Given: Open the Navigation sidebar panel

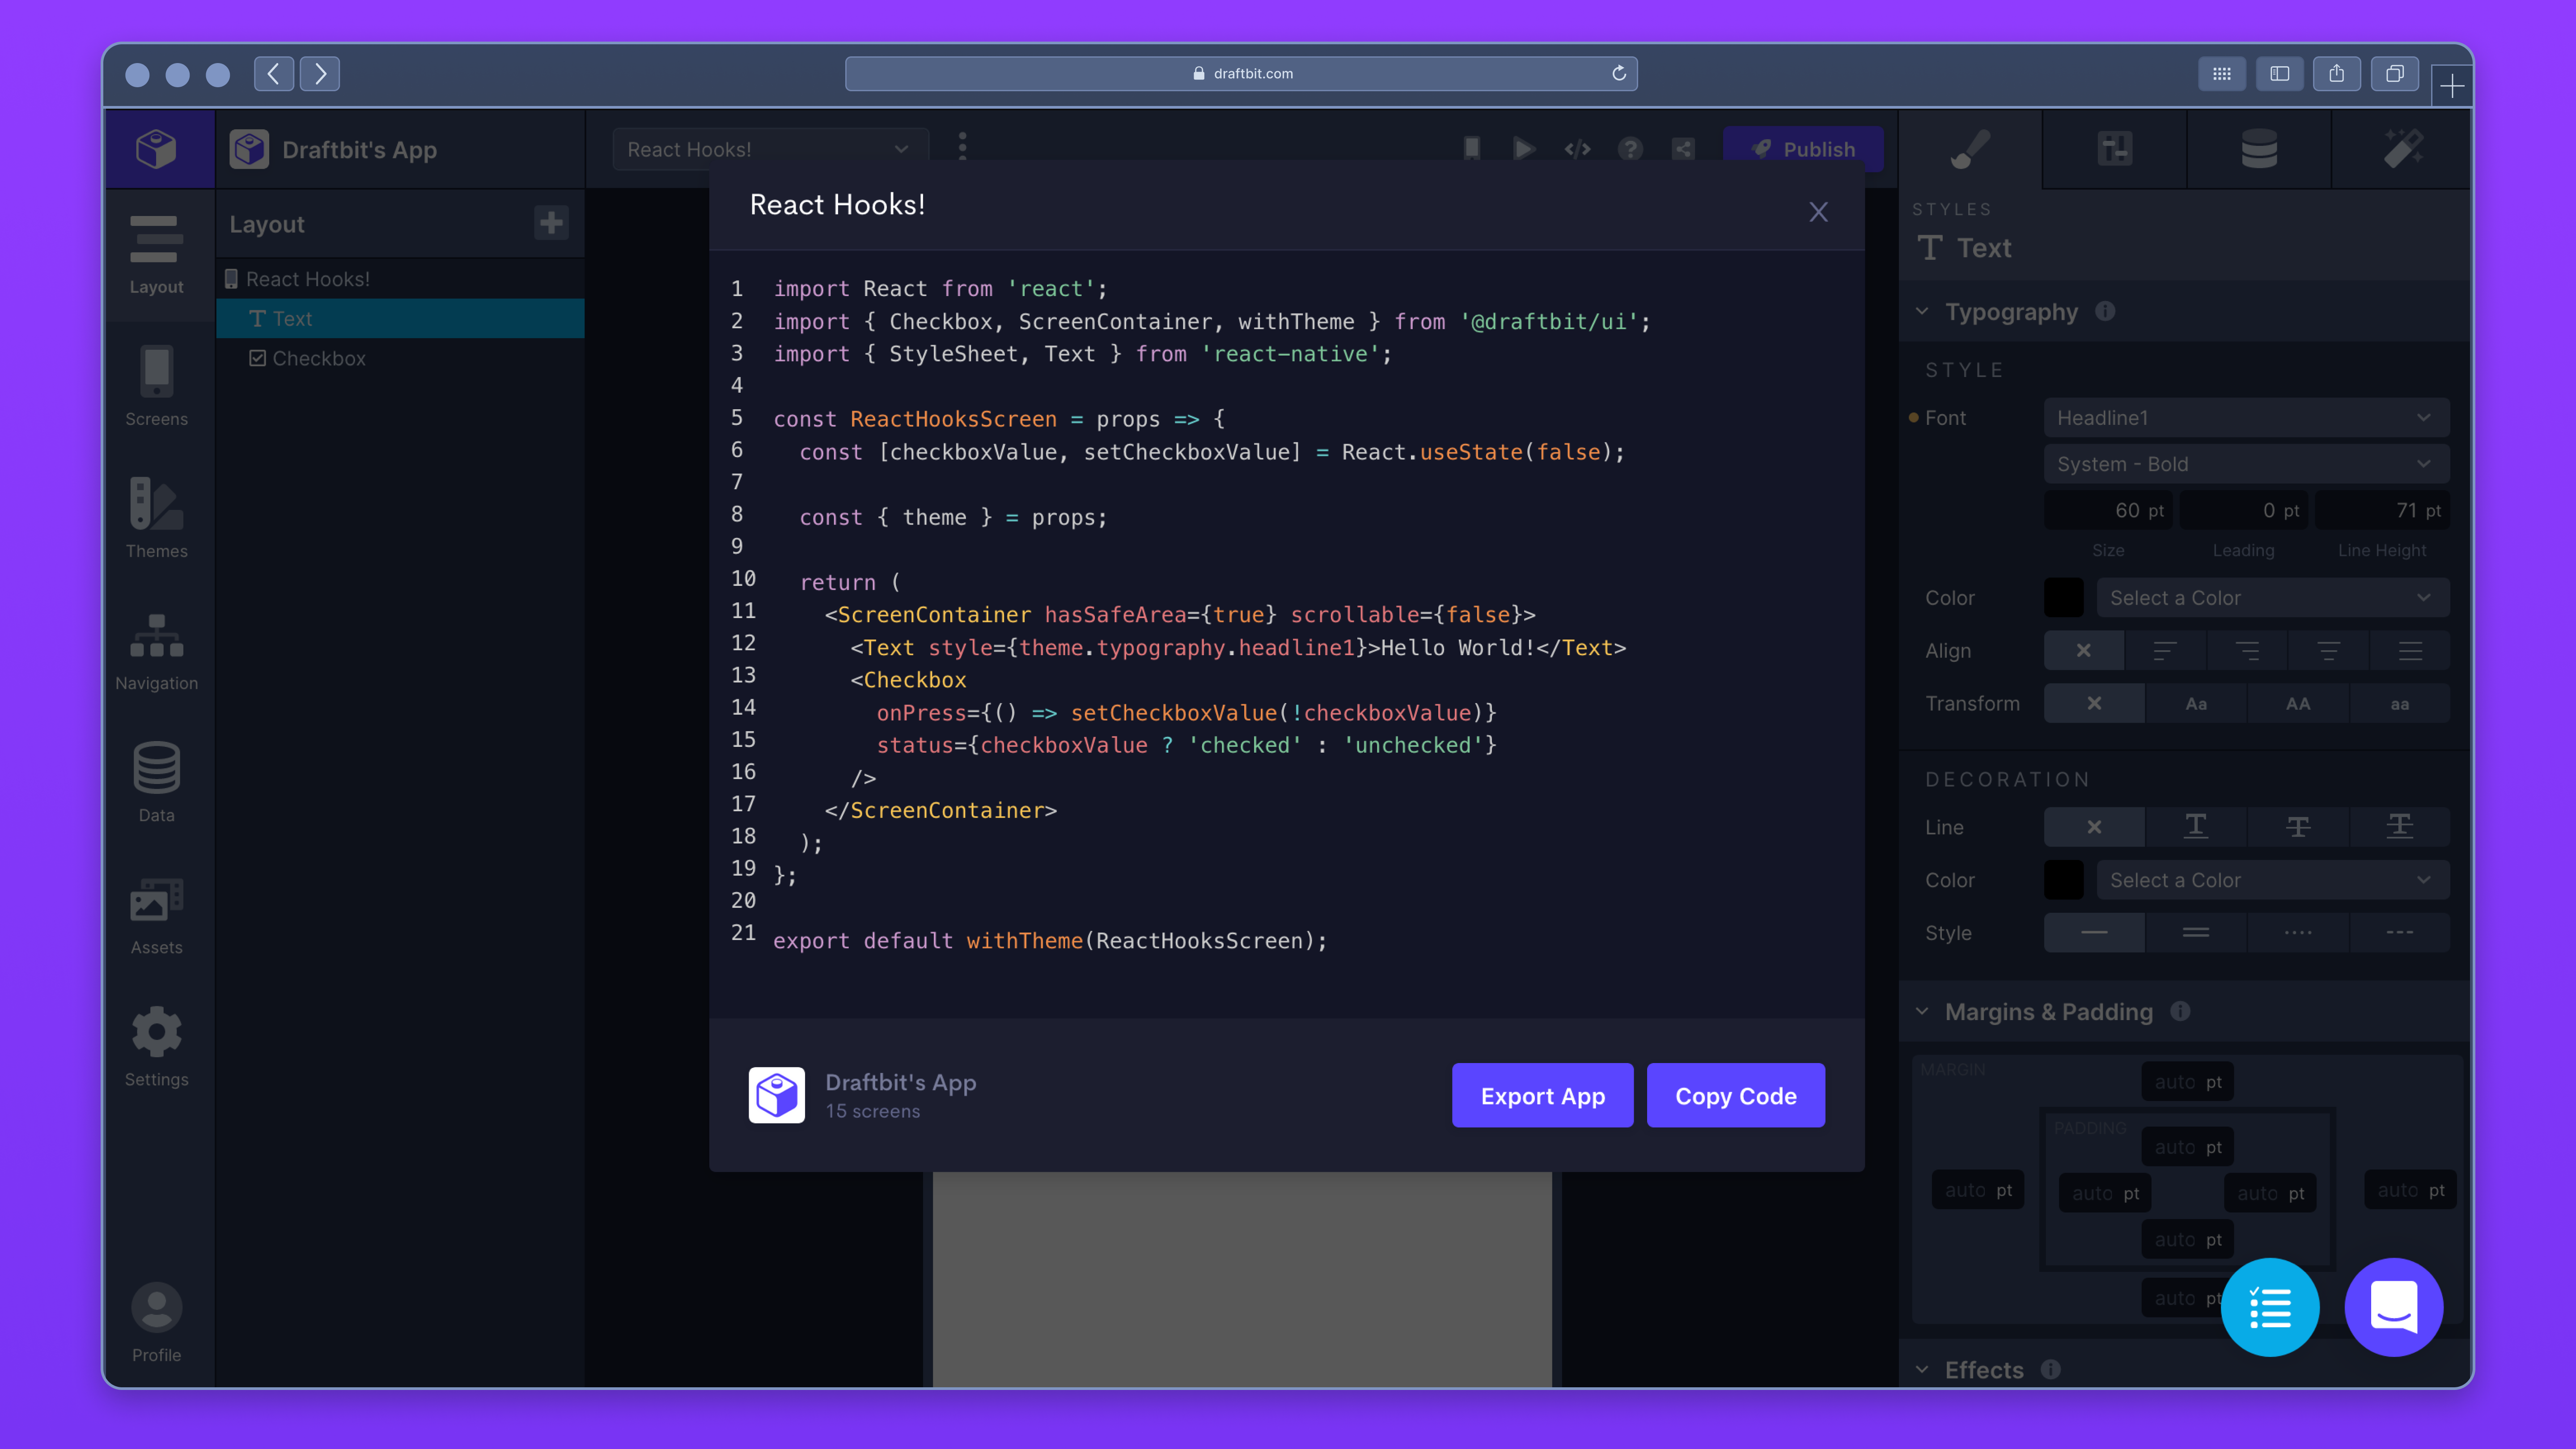Looking at the screenshot, I should click(156, 651).
